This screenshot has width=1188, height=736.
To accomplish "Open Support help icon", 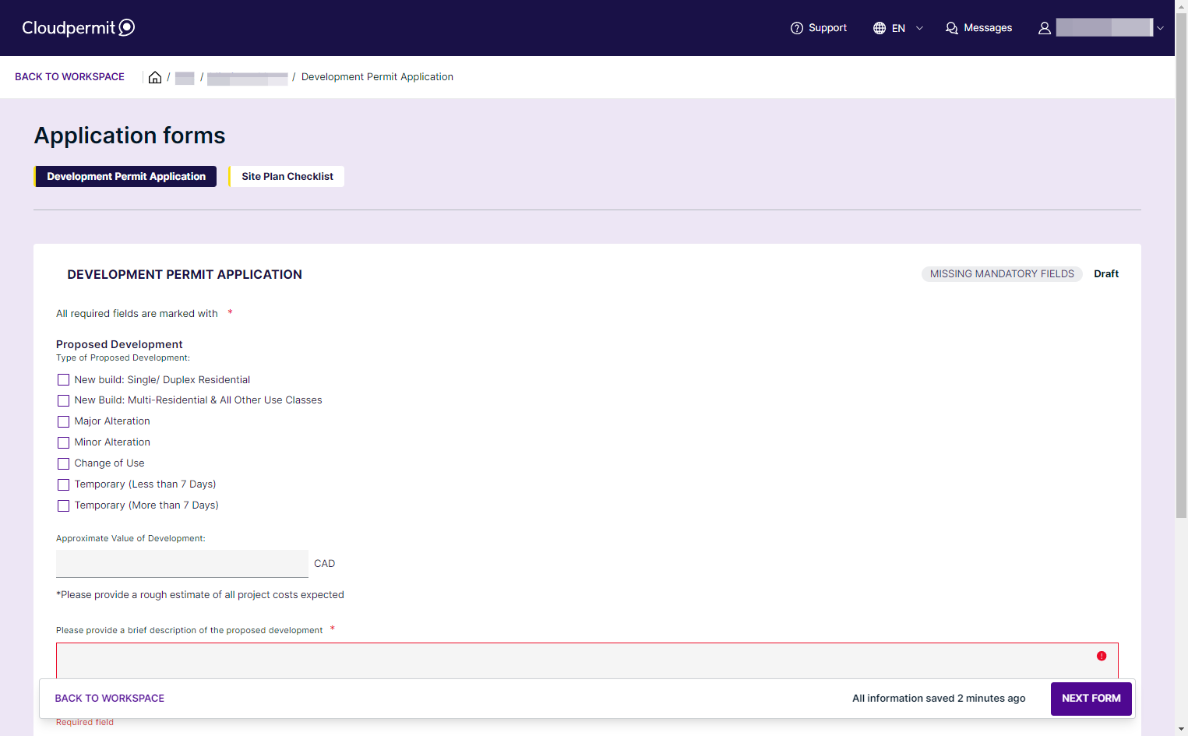I will pos(797,28).
